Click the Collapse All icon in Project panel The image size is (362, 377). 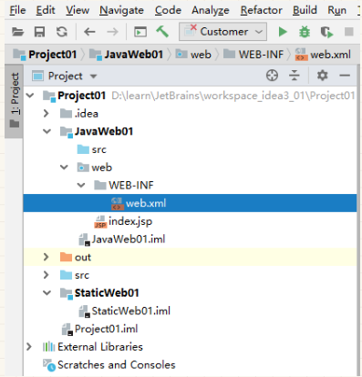coord(295,76)
